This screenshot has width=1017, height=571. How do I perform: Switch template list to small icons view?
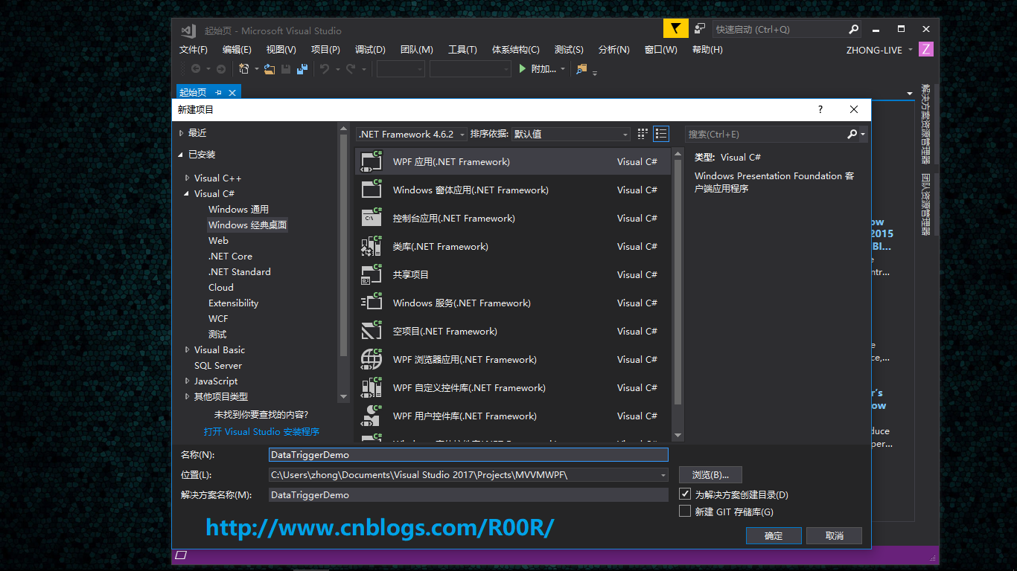643,134
